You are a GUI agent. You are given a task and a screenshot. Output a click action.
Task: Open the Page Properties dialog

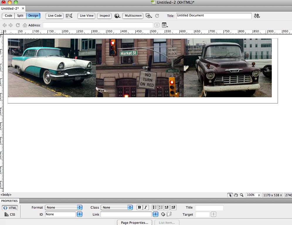pyautogui.click(x=134, y=222)
